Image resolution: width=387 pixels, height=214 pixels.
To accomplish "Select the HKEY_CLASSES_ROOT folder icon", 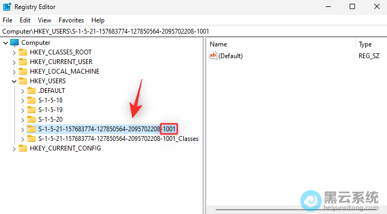I will pyautogui.click(x=23, y=52).
